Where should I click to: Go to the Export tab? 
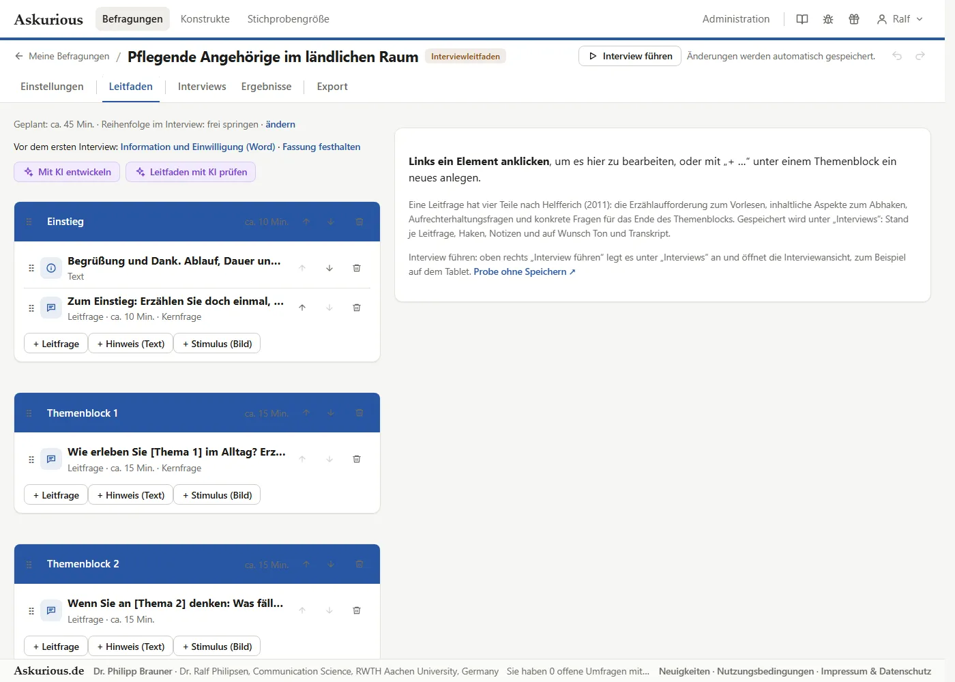point(332,87)
